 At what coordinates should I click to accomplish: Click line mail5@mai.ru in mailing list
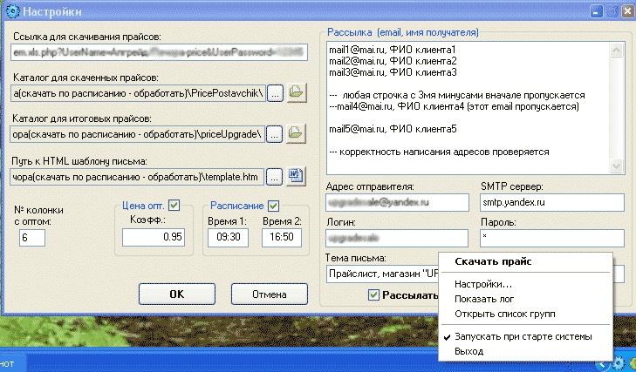coord(393,129)
